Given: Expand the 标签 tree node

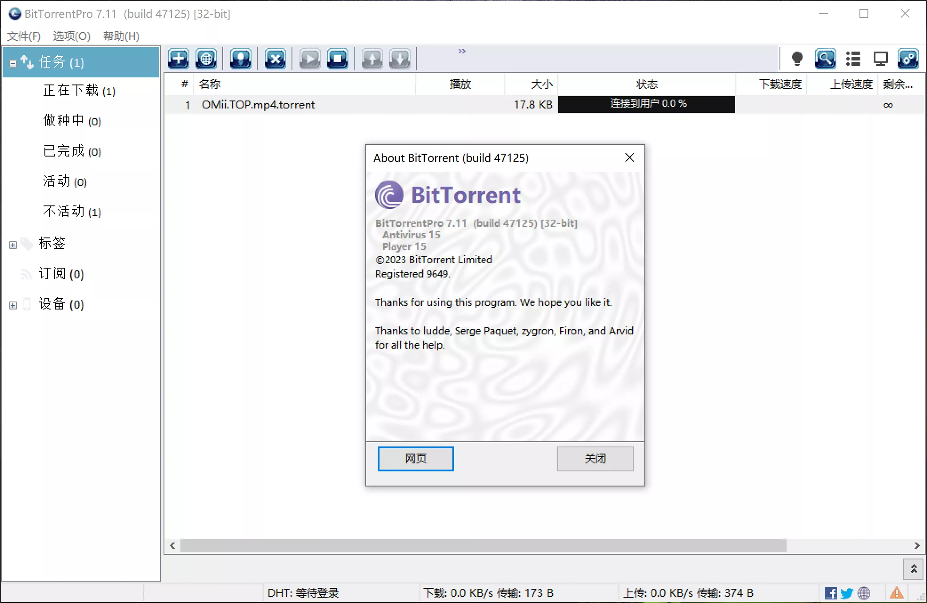Looking at the screenshot, I should (13, 245).
